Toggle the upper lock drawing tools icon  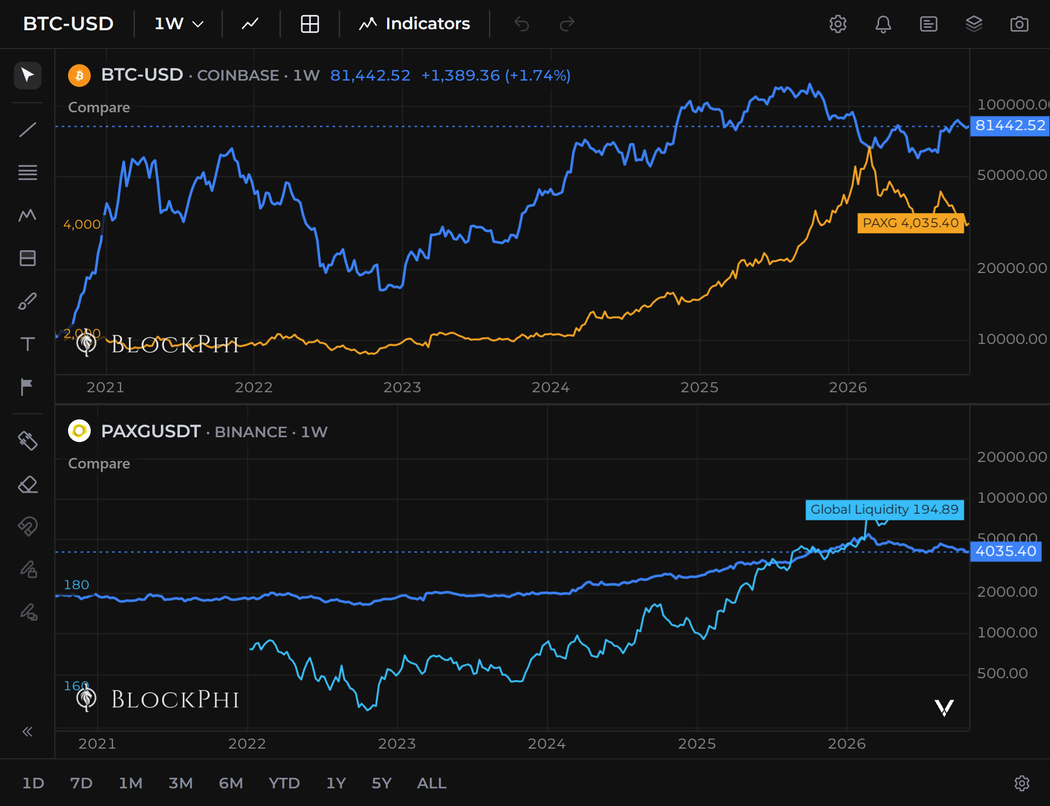click(29, 569)
